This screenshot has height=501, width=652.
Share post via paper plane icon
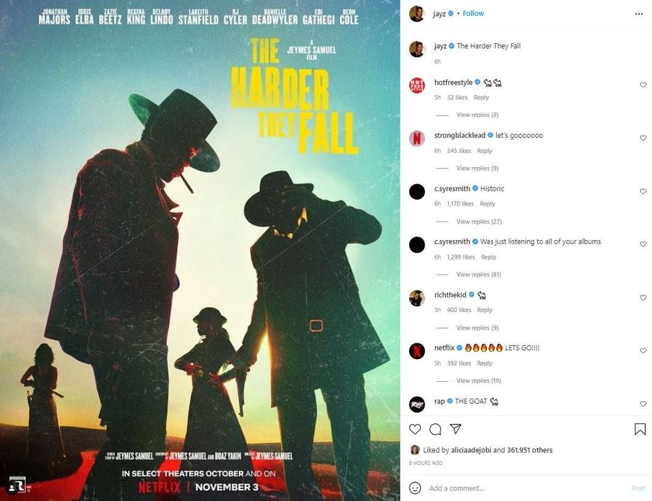tap(456, 428)
